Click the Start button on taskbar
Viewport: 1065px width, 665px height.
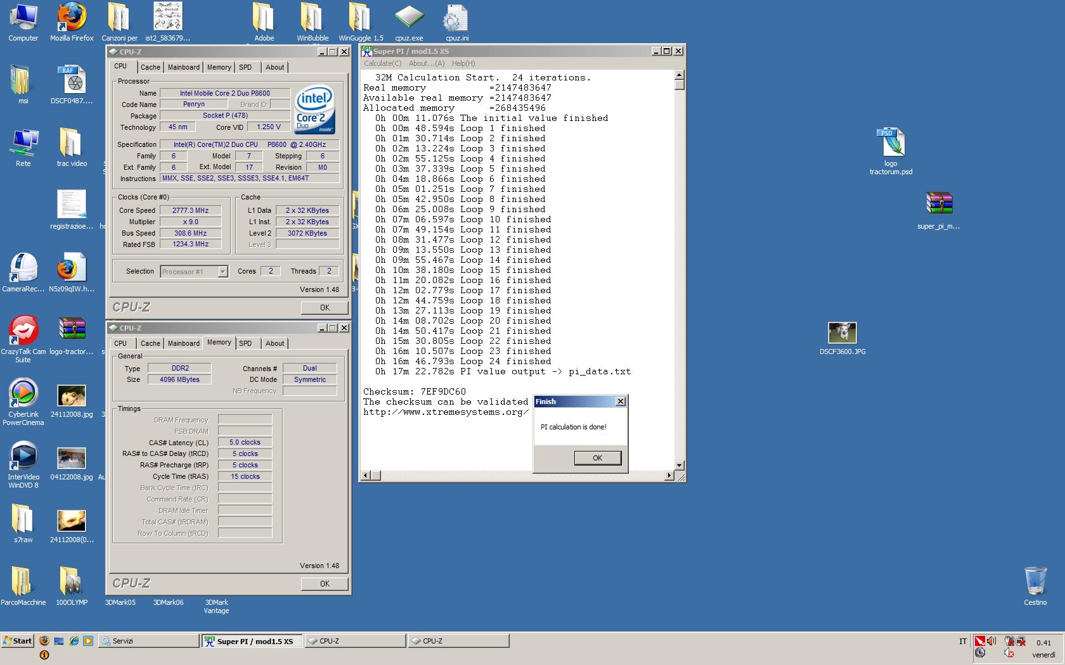[17, 641]
